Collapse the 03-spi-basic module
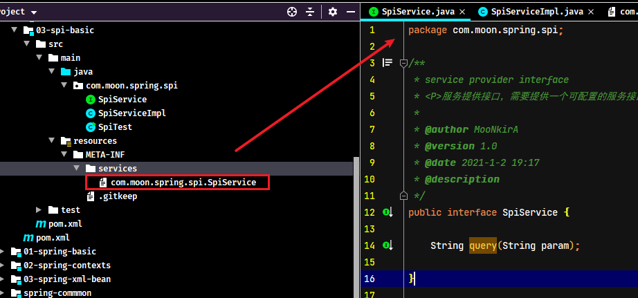638x298 pixels. (x=15, y=30)
